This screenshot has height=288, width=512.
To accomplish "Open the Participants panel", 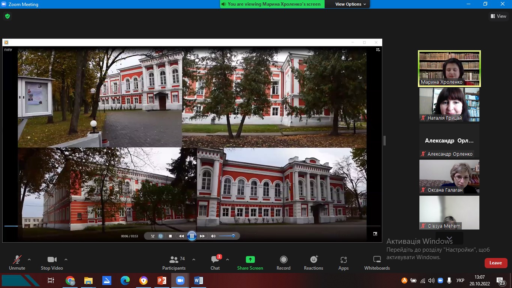I will point(174,262).
